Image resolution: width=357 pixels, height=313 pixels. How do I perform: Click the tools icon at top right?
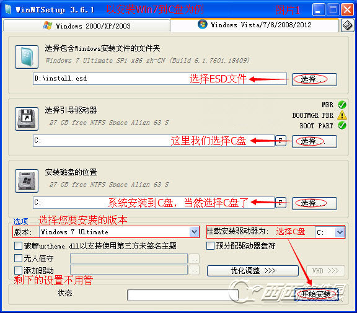click(348, 25)
